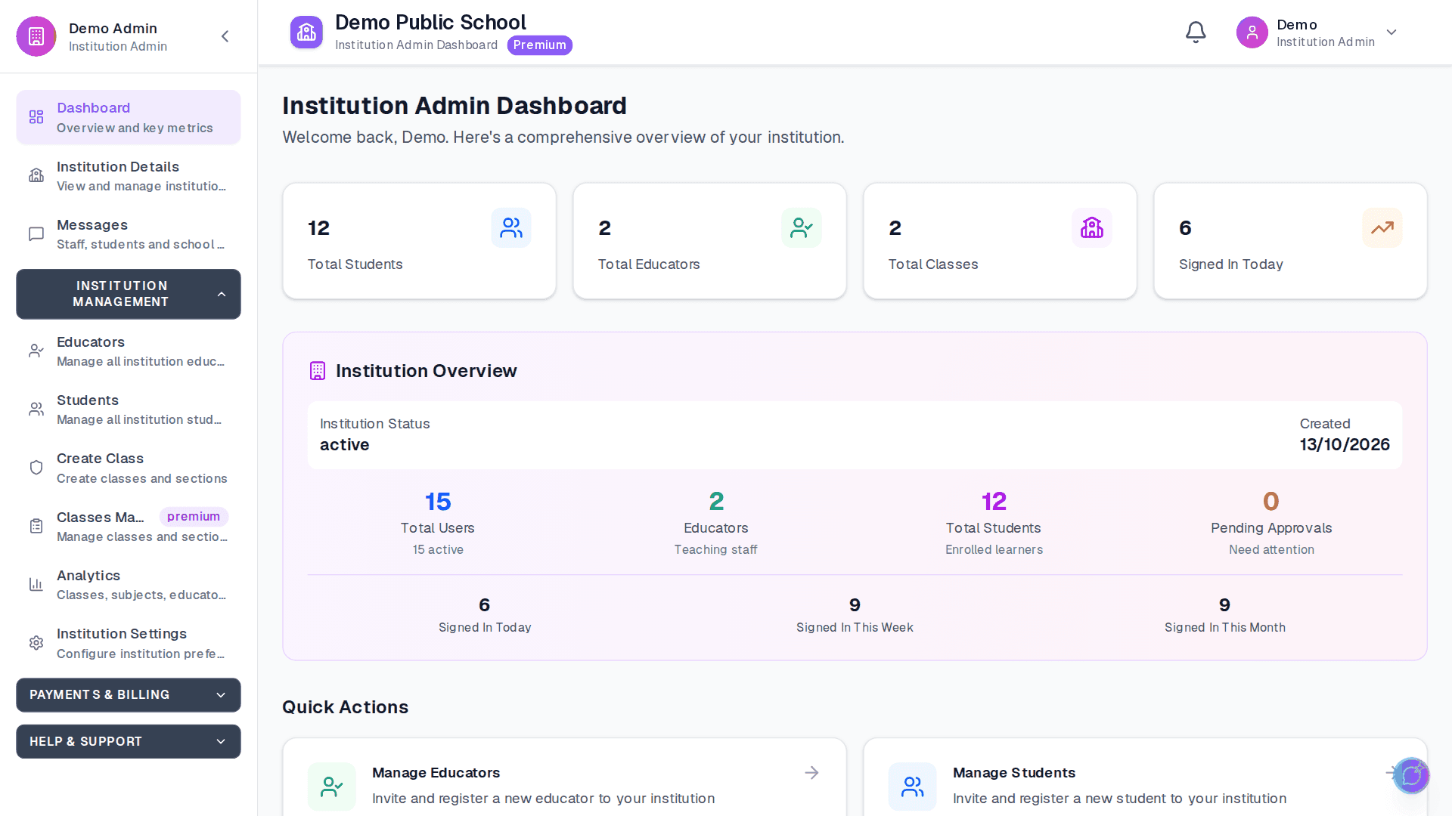Click the Manage Students blue icon

click(913, 787)
